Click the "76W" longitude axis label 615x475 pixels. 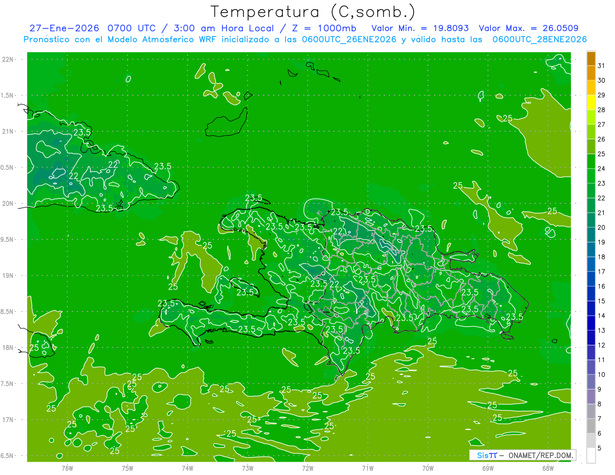67,468
